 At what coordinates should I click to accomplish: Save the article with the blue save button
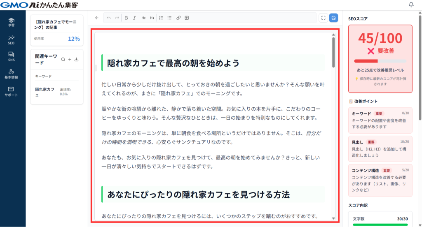(x=333, y=18)
